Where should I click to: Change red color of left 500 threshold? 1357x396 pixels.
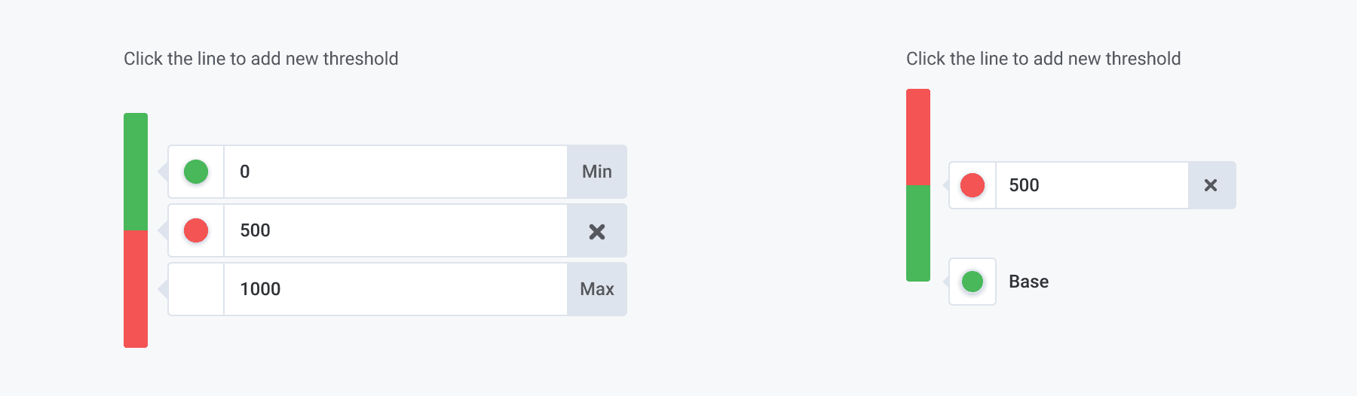point(196,230)
